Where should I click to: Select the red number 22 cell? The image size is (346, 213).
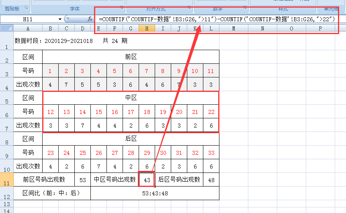(211, 112)
